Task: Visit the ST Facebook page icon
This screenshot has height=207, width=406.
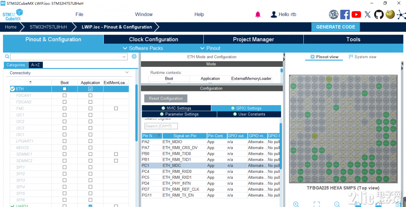Action: click(345, 15)
